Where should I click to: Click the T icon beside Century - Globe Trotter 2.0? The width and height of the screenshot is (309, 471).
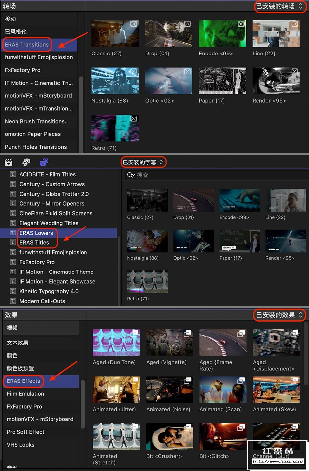tap(13, 194)
